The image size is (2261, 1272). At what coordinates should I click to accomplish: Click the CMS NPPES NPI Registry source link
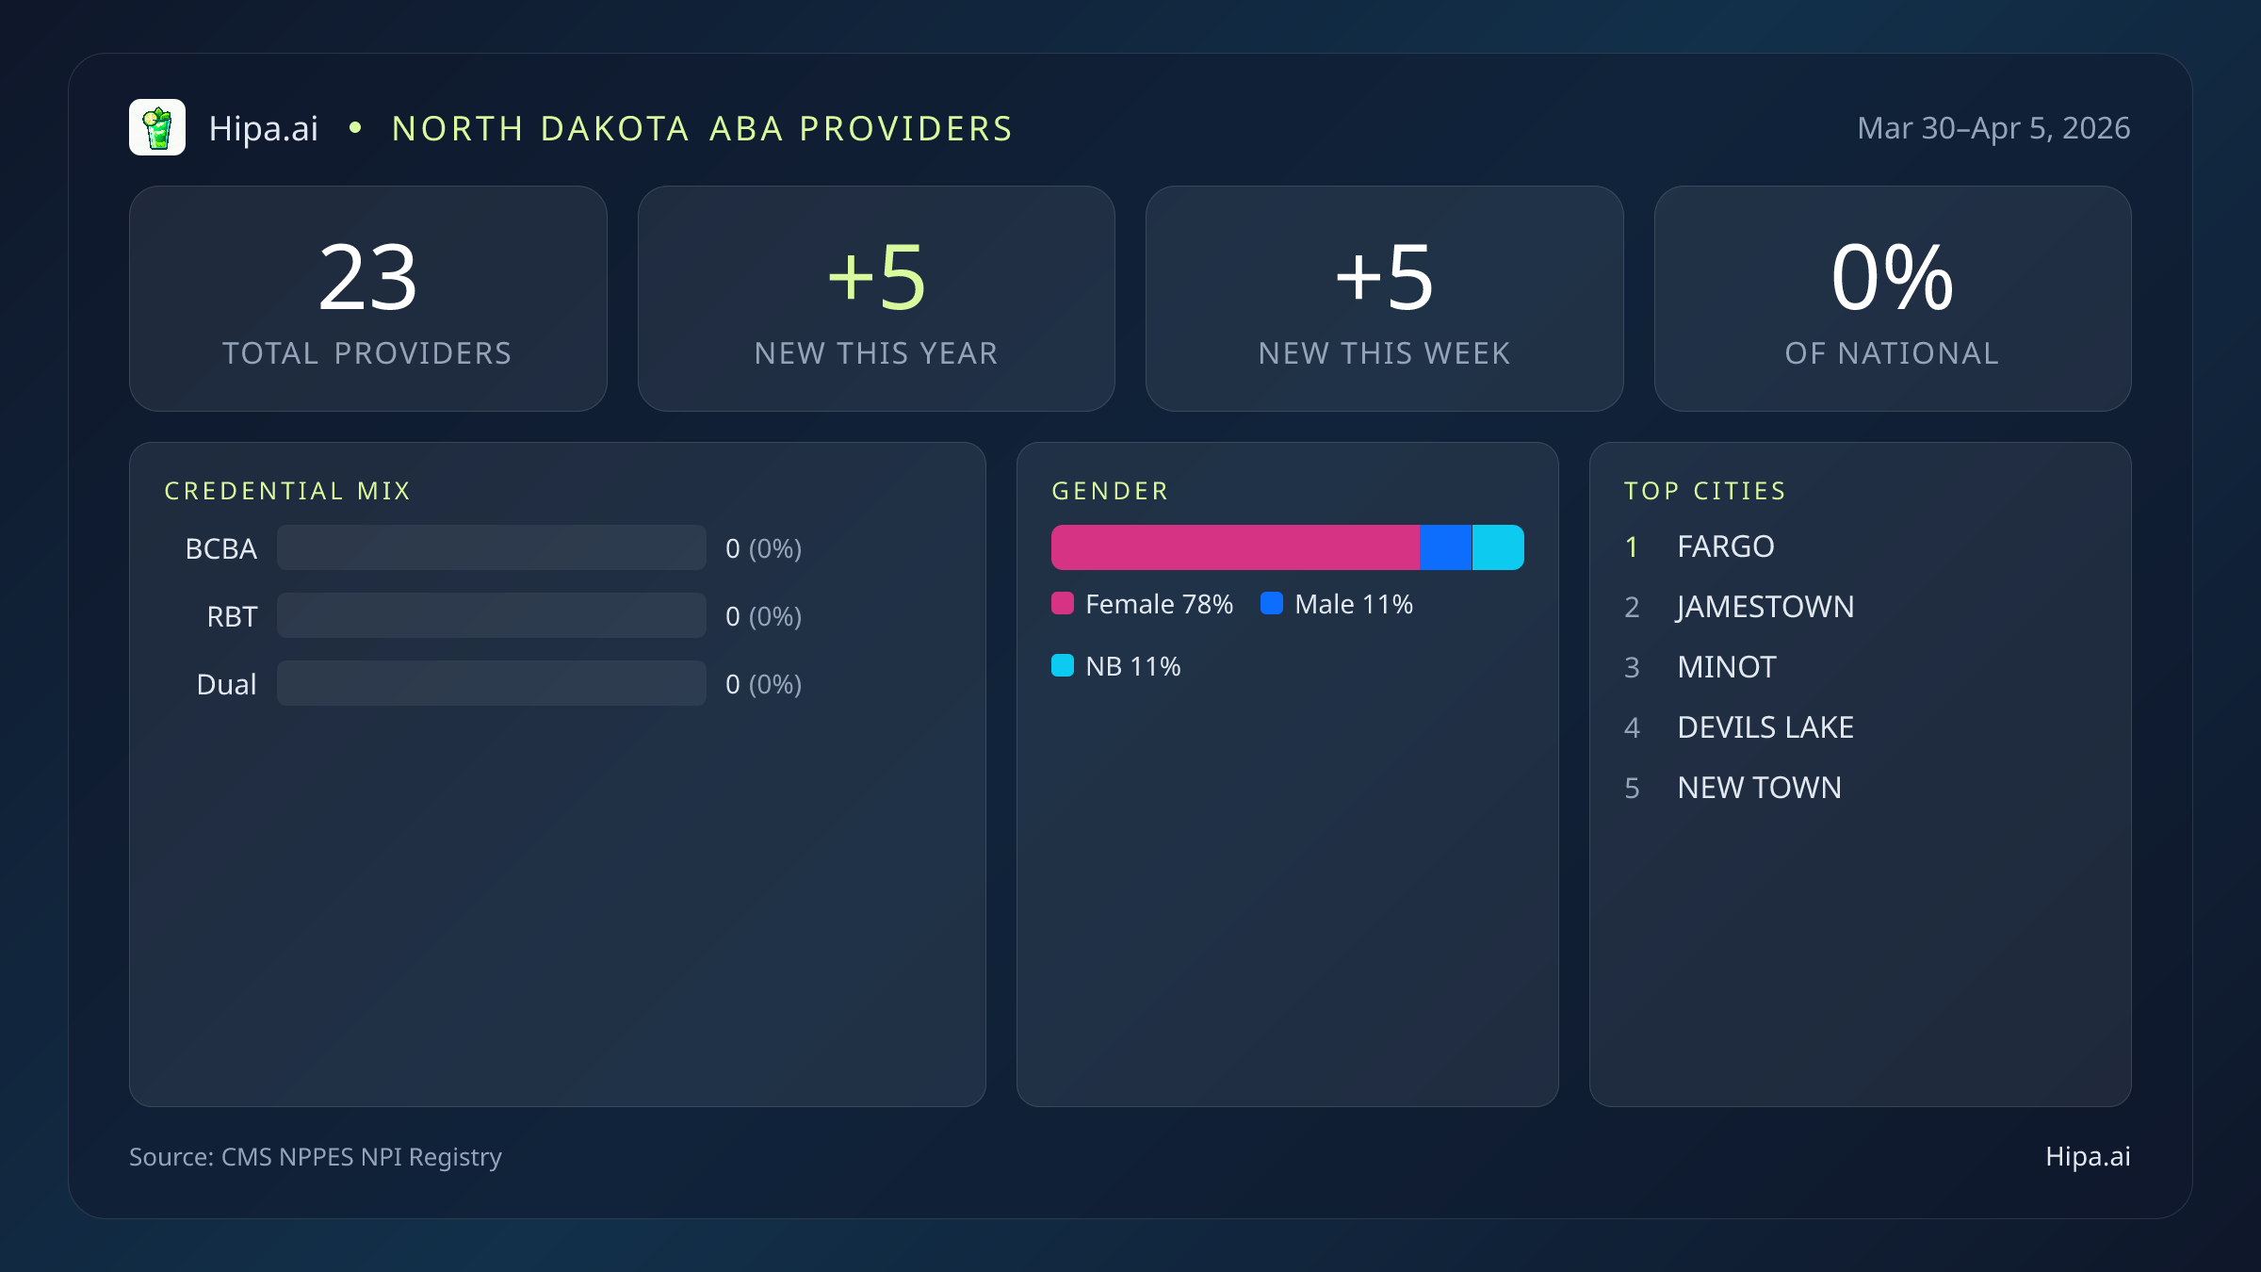[315, 1156]
